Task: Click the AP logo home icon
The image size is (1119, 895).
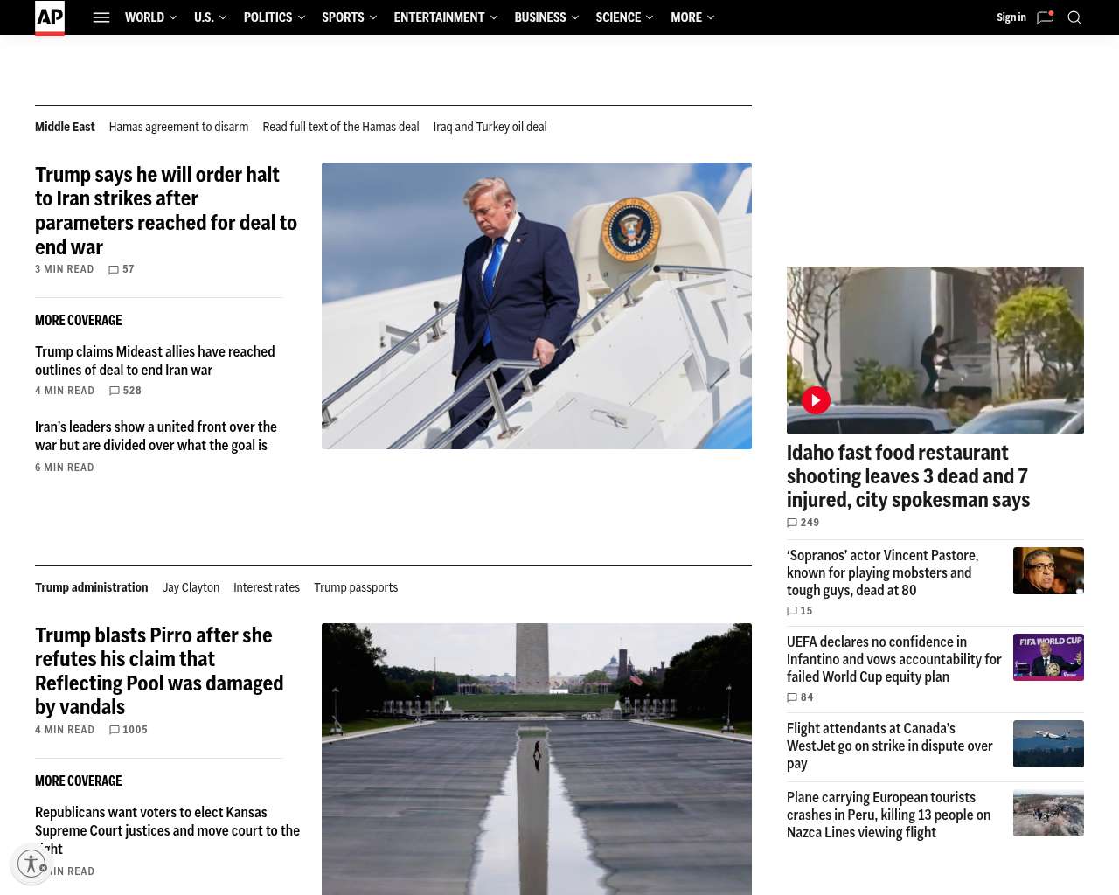Action: pos(50,17)
